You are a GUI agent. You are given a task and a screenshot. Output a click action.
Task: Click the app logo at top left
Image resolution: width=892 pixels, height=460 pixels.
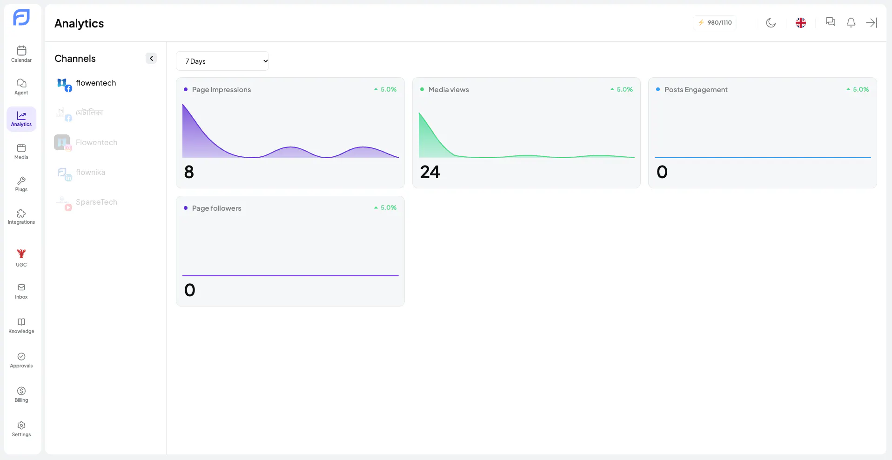[x=21, y=18]
